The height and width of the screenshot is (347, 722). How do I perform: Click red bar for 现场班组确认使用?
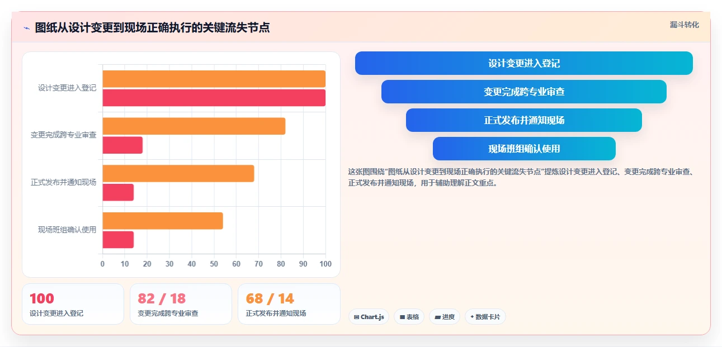click(118, 240)
